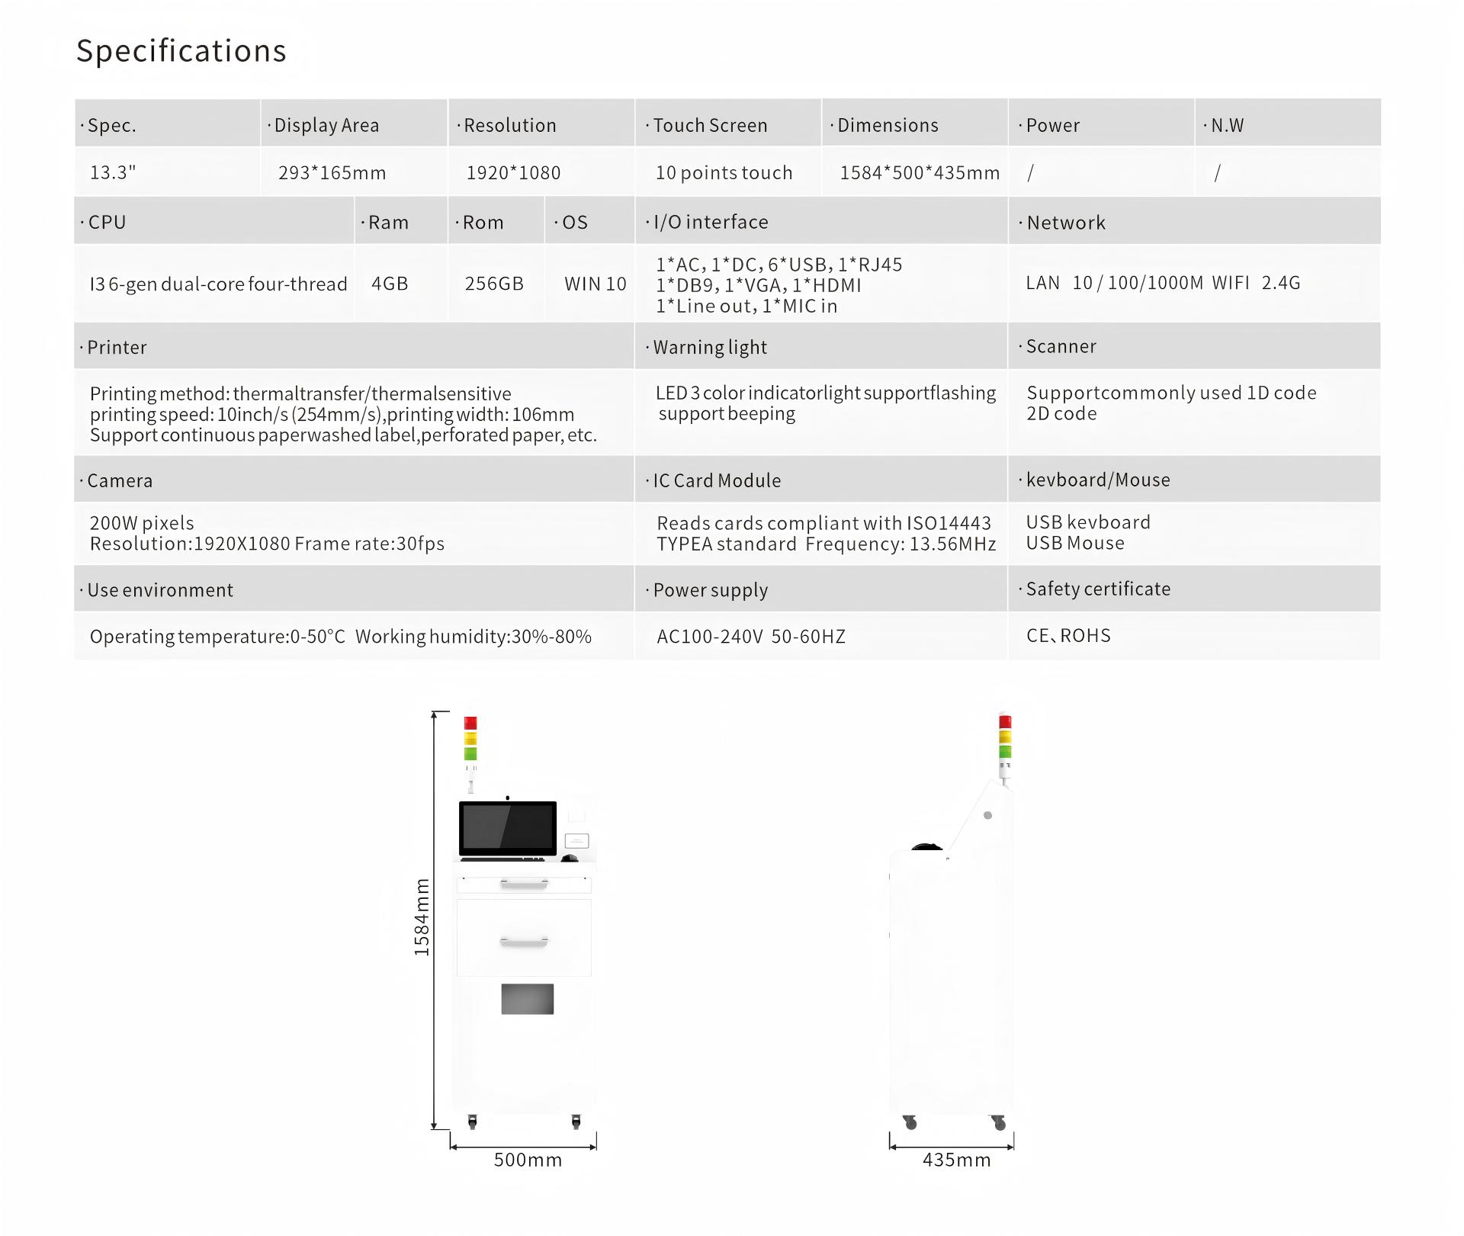This screenshot has width=1464, height=1236.
Task: Click the 4GB Ram value
Action: click(x=390, y=284)
